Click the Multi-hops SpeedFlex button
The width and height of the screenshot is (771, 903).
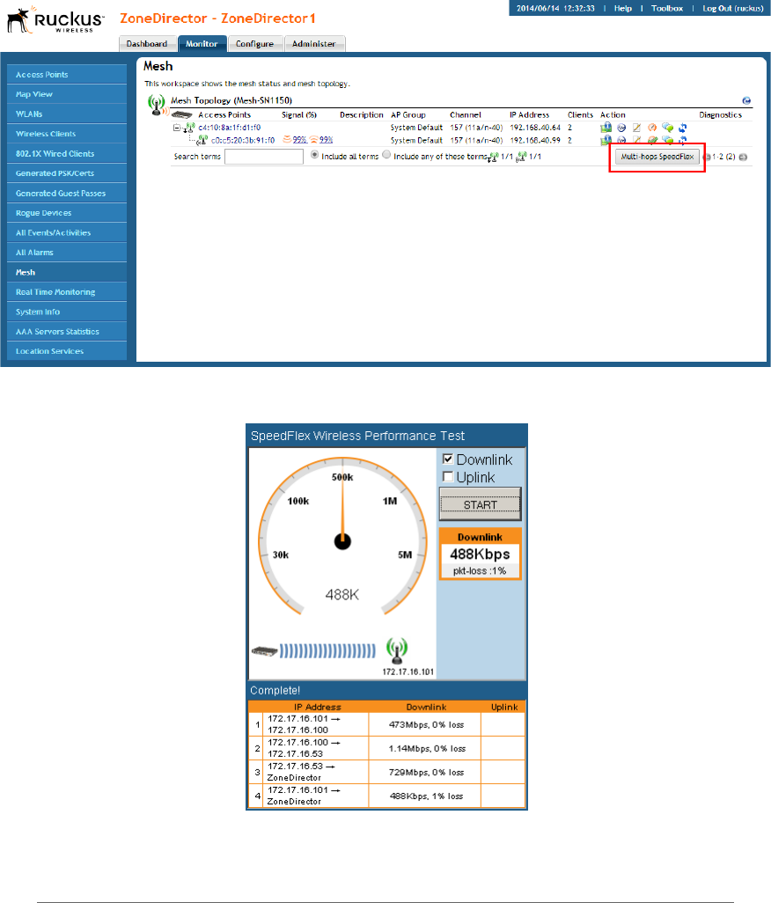coord(657,157)
